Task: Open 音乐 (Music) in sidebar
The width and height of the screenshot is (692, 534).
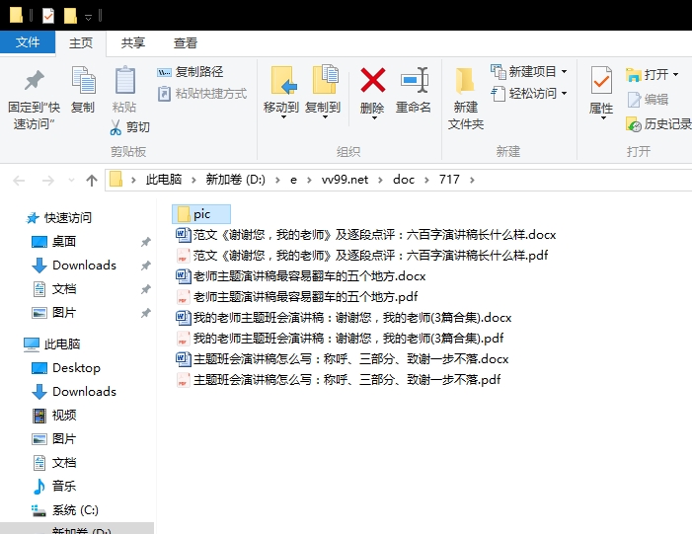Action: (54, 487)
